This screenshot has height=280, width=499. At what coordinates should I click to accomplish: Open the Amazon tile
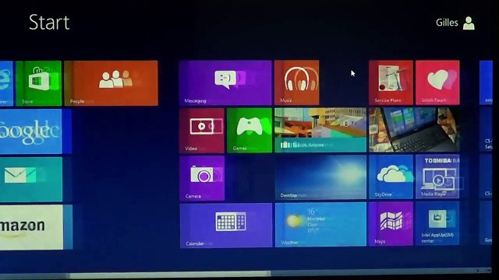(x=31, y=227)
